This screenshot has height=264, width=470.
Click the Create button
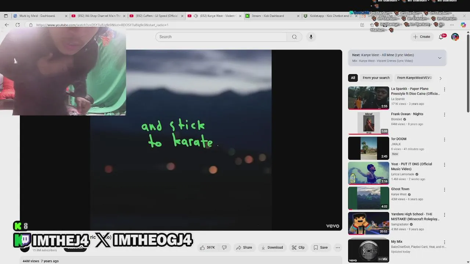tap(422, 37)
